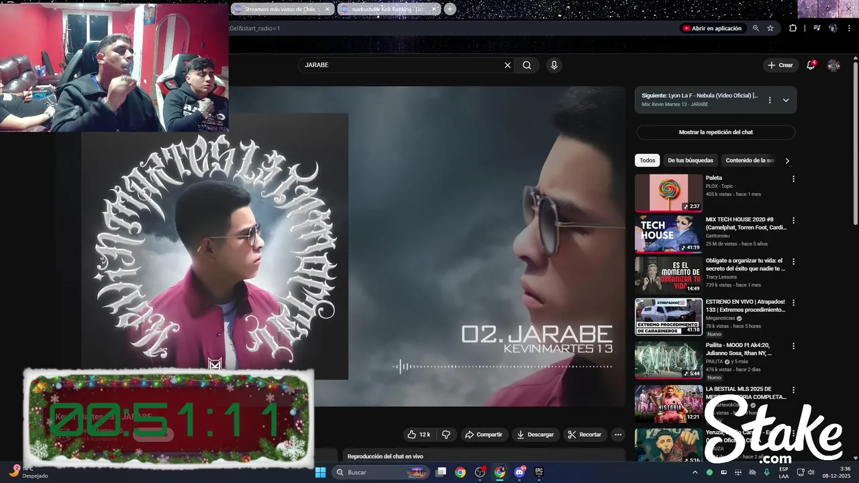The image size is (859, 483).
Task: Open OBS Studio from the taskbar
Action: (480, 472)
